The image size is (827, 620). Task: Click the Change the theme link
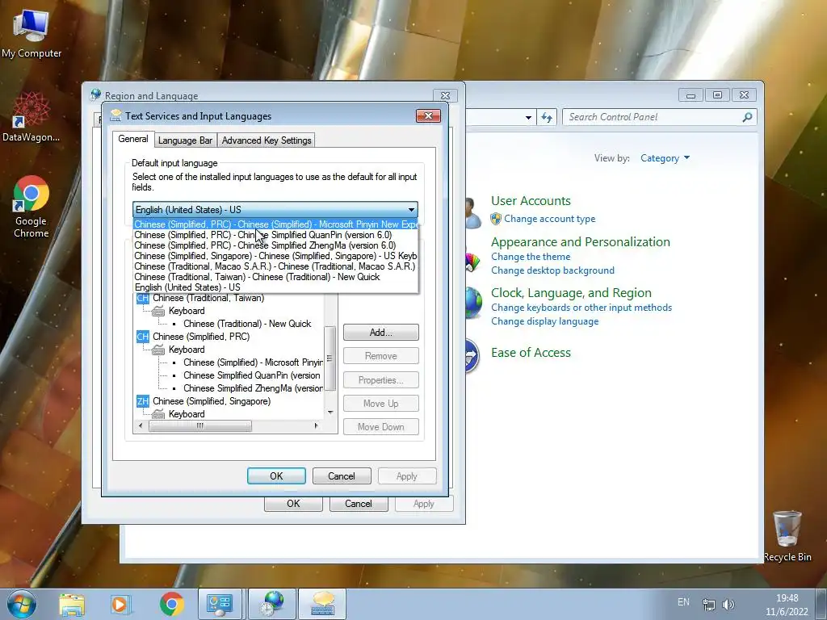pyautogui.click(x=531, y=257)
